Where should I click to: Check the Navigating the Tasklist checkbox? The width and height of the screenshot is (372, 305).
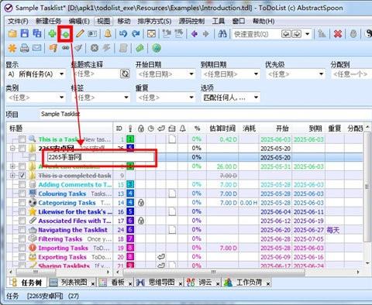click(x=22, y=230)
